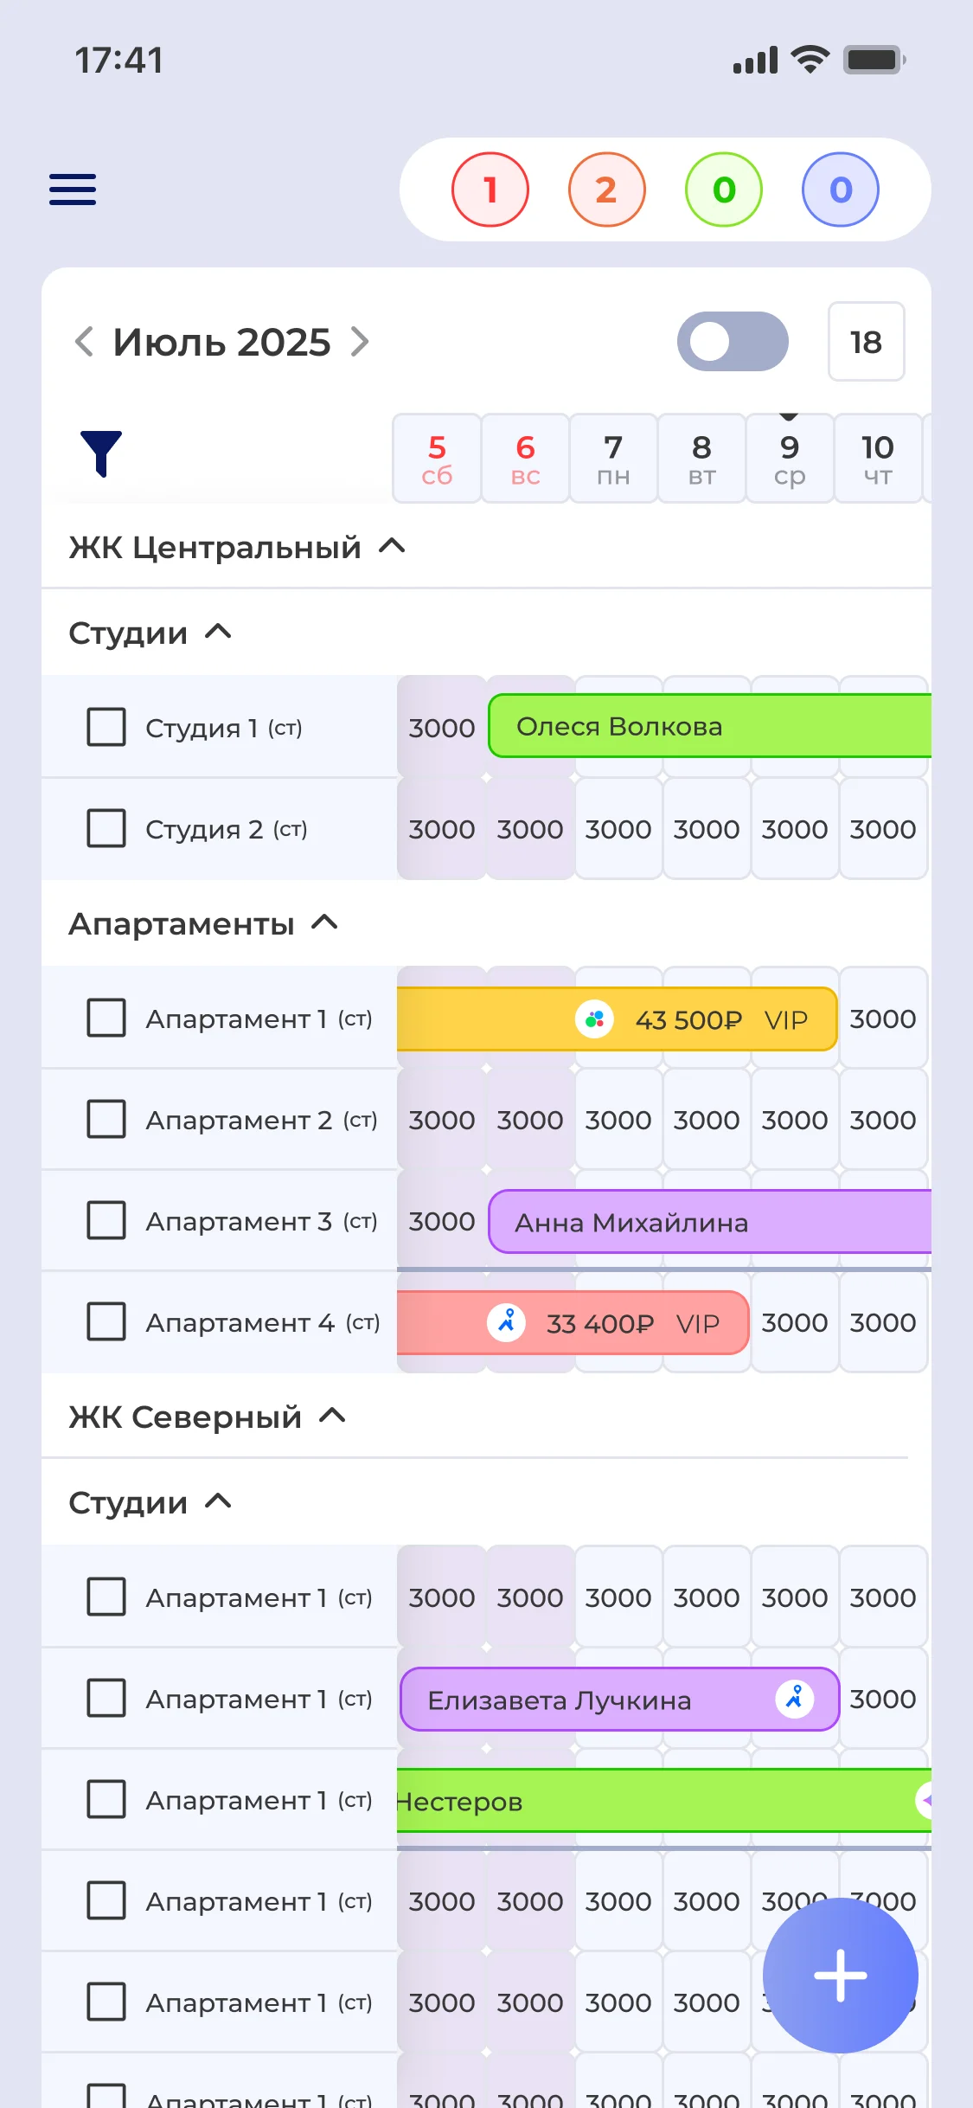Tap the guest icon on Елизавета Лучкина booking
The width and height of the screenshot is (973, 2108).
pos(795,1699)
